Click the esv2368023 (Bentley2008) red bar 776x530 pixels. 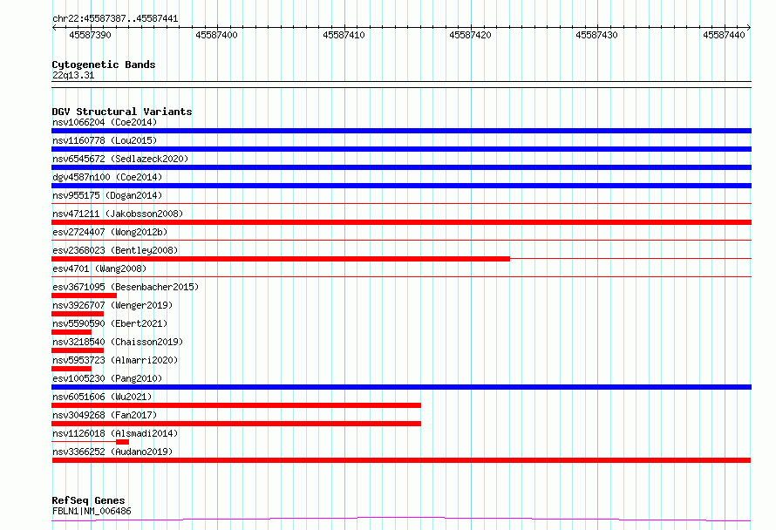coord(281,259)
